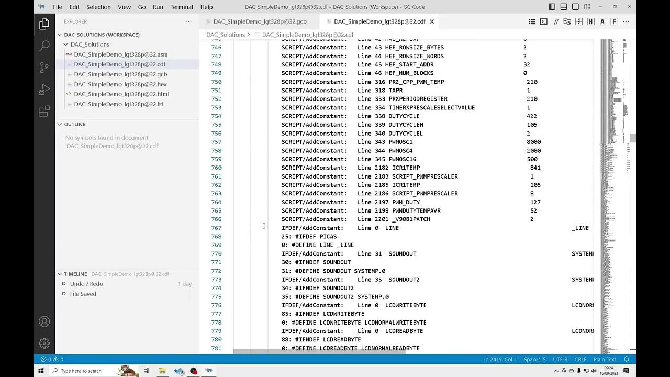Viewport: 670px width, 377px height.
Task: Open notifications bell in status bar
Action: 626,359
